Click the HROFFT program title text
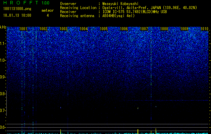 pos(21,3)
